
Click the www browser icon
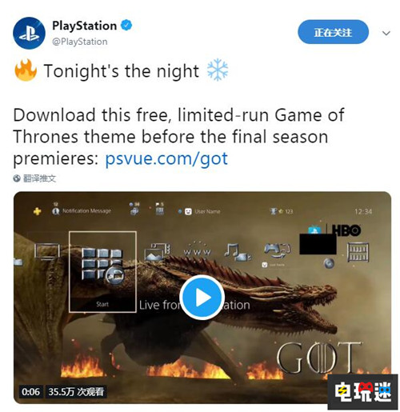[198, 250]
